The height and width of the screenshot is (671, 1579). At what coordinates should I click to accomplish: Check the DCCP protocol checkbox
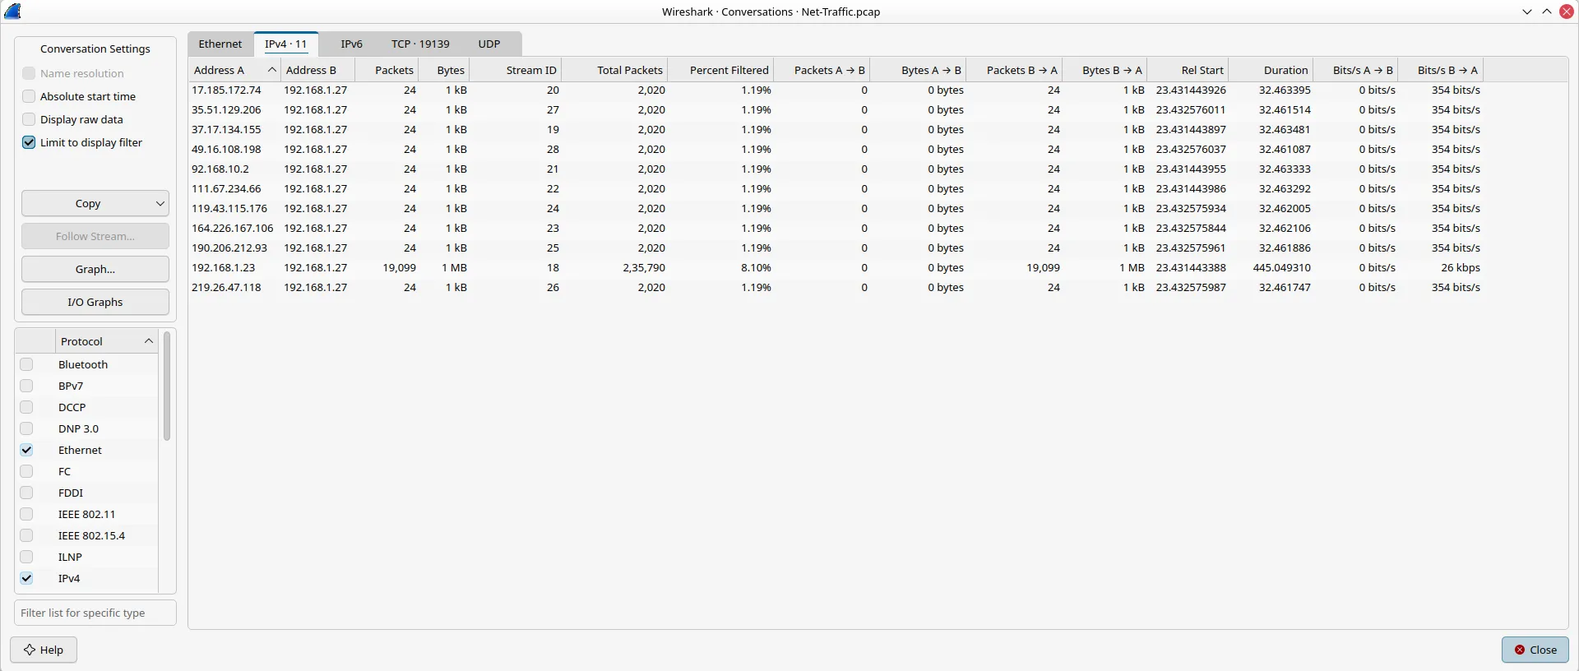[26, 407]
